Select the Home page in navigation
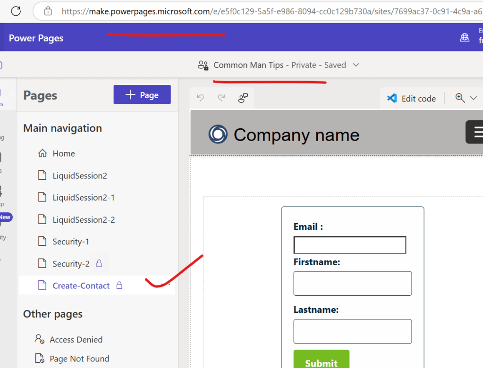The height and width of the screenshot is (368, 483). 64,153
